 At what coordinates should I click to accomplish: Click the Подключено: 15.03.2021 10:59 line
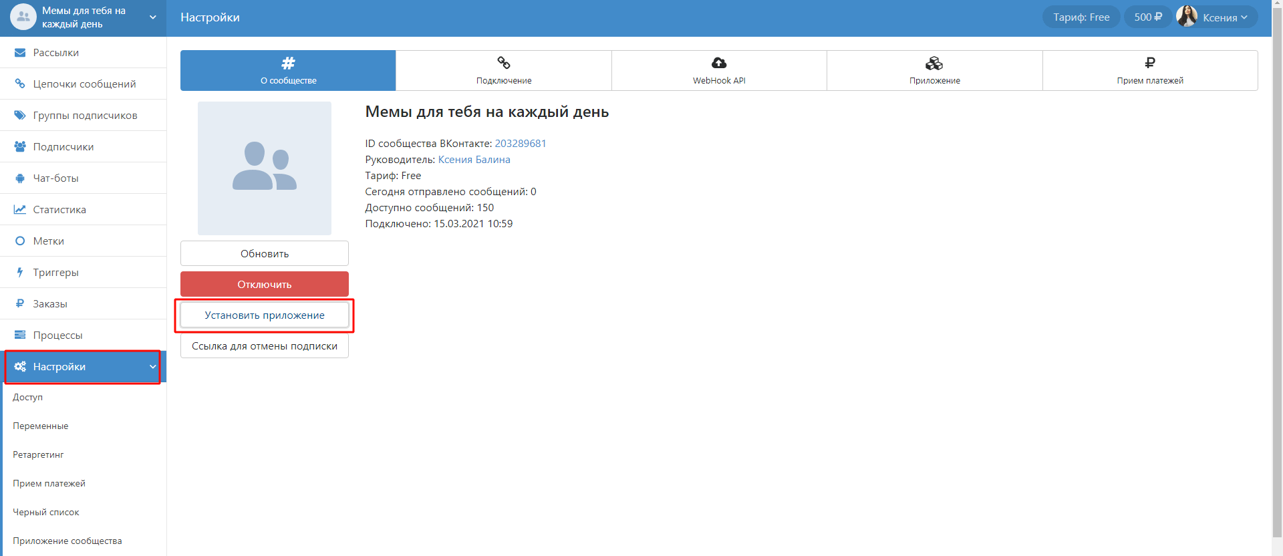coord(439,224)
